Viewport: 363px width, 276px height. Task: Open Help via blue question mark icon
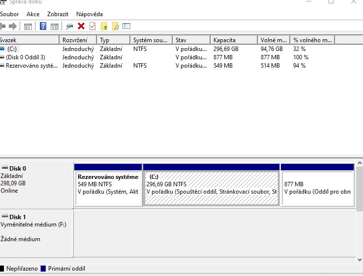coord(43,26)
